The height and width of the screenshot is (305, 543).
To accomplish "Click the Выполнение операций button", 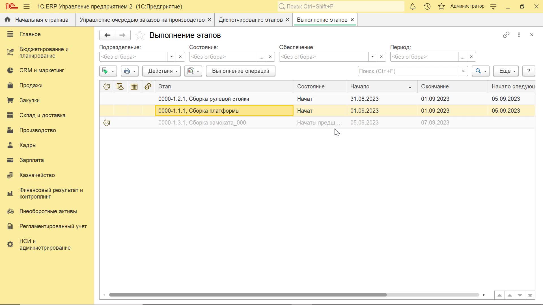I will point(241,71).
